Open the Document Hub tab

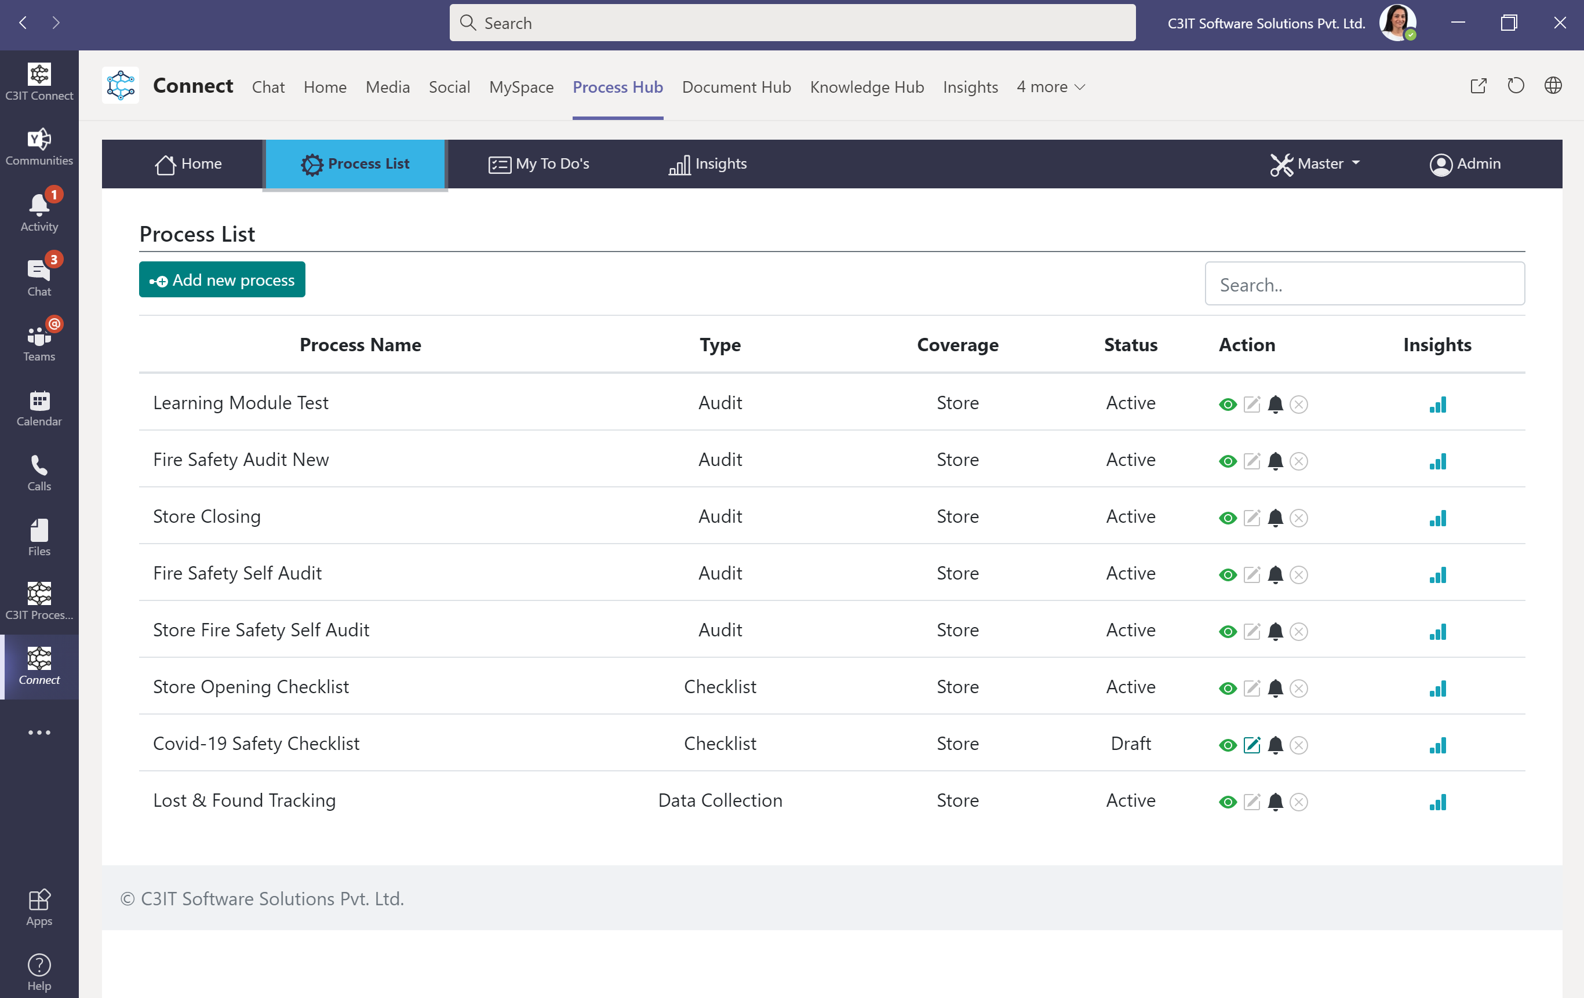(736, 87)
